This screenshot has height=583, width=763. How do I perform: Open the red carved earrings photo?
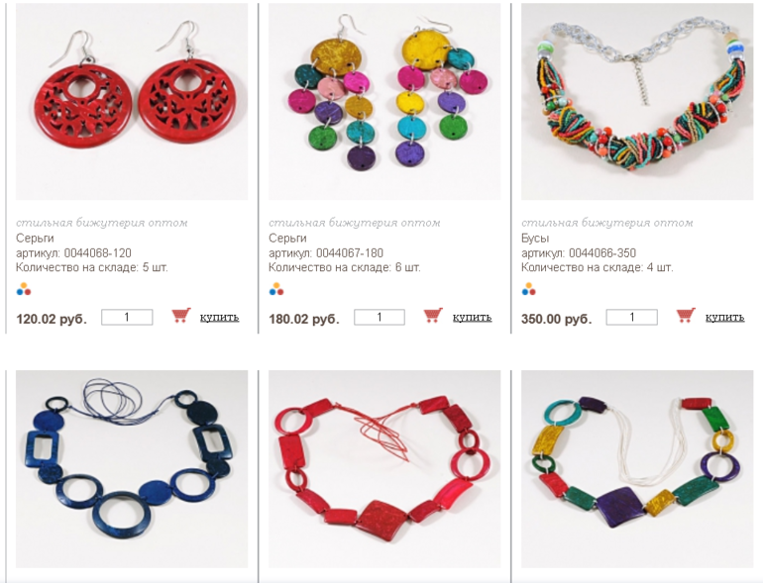coord(132,102)
